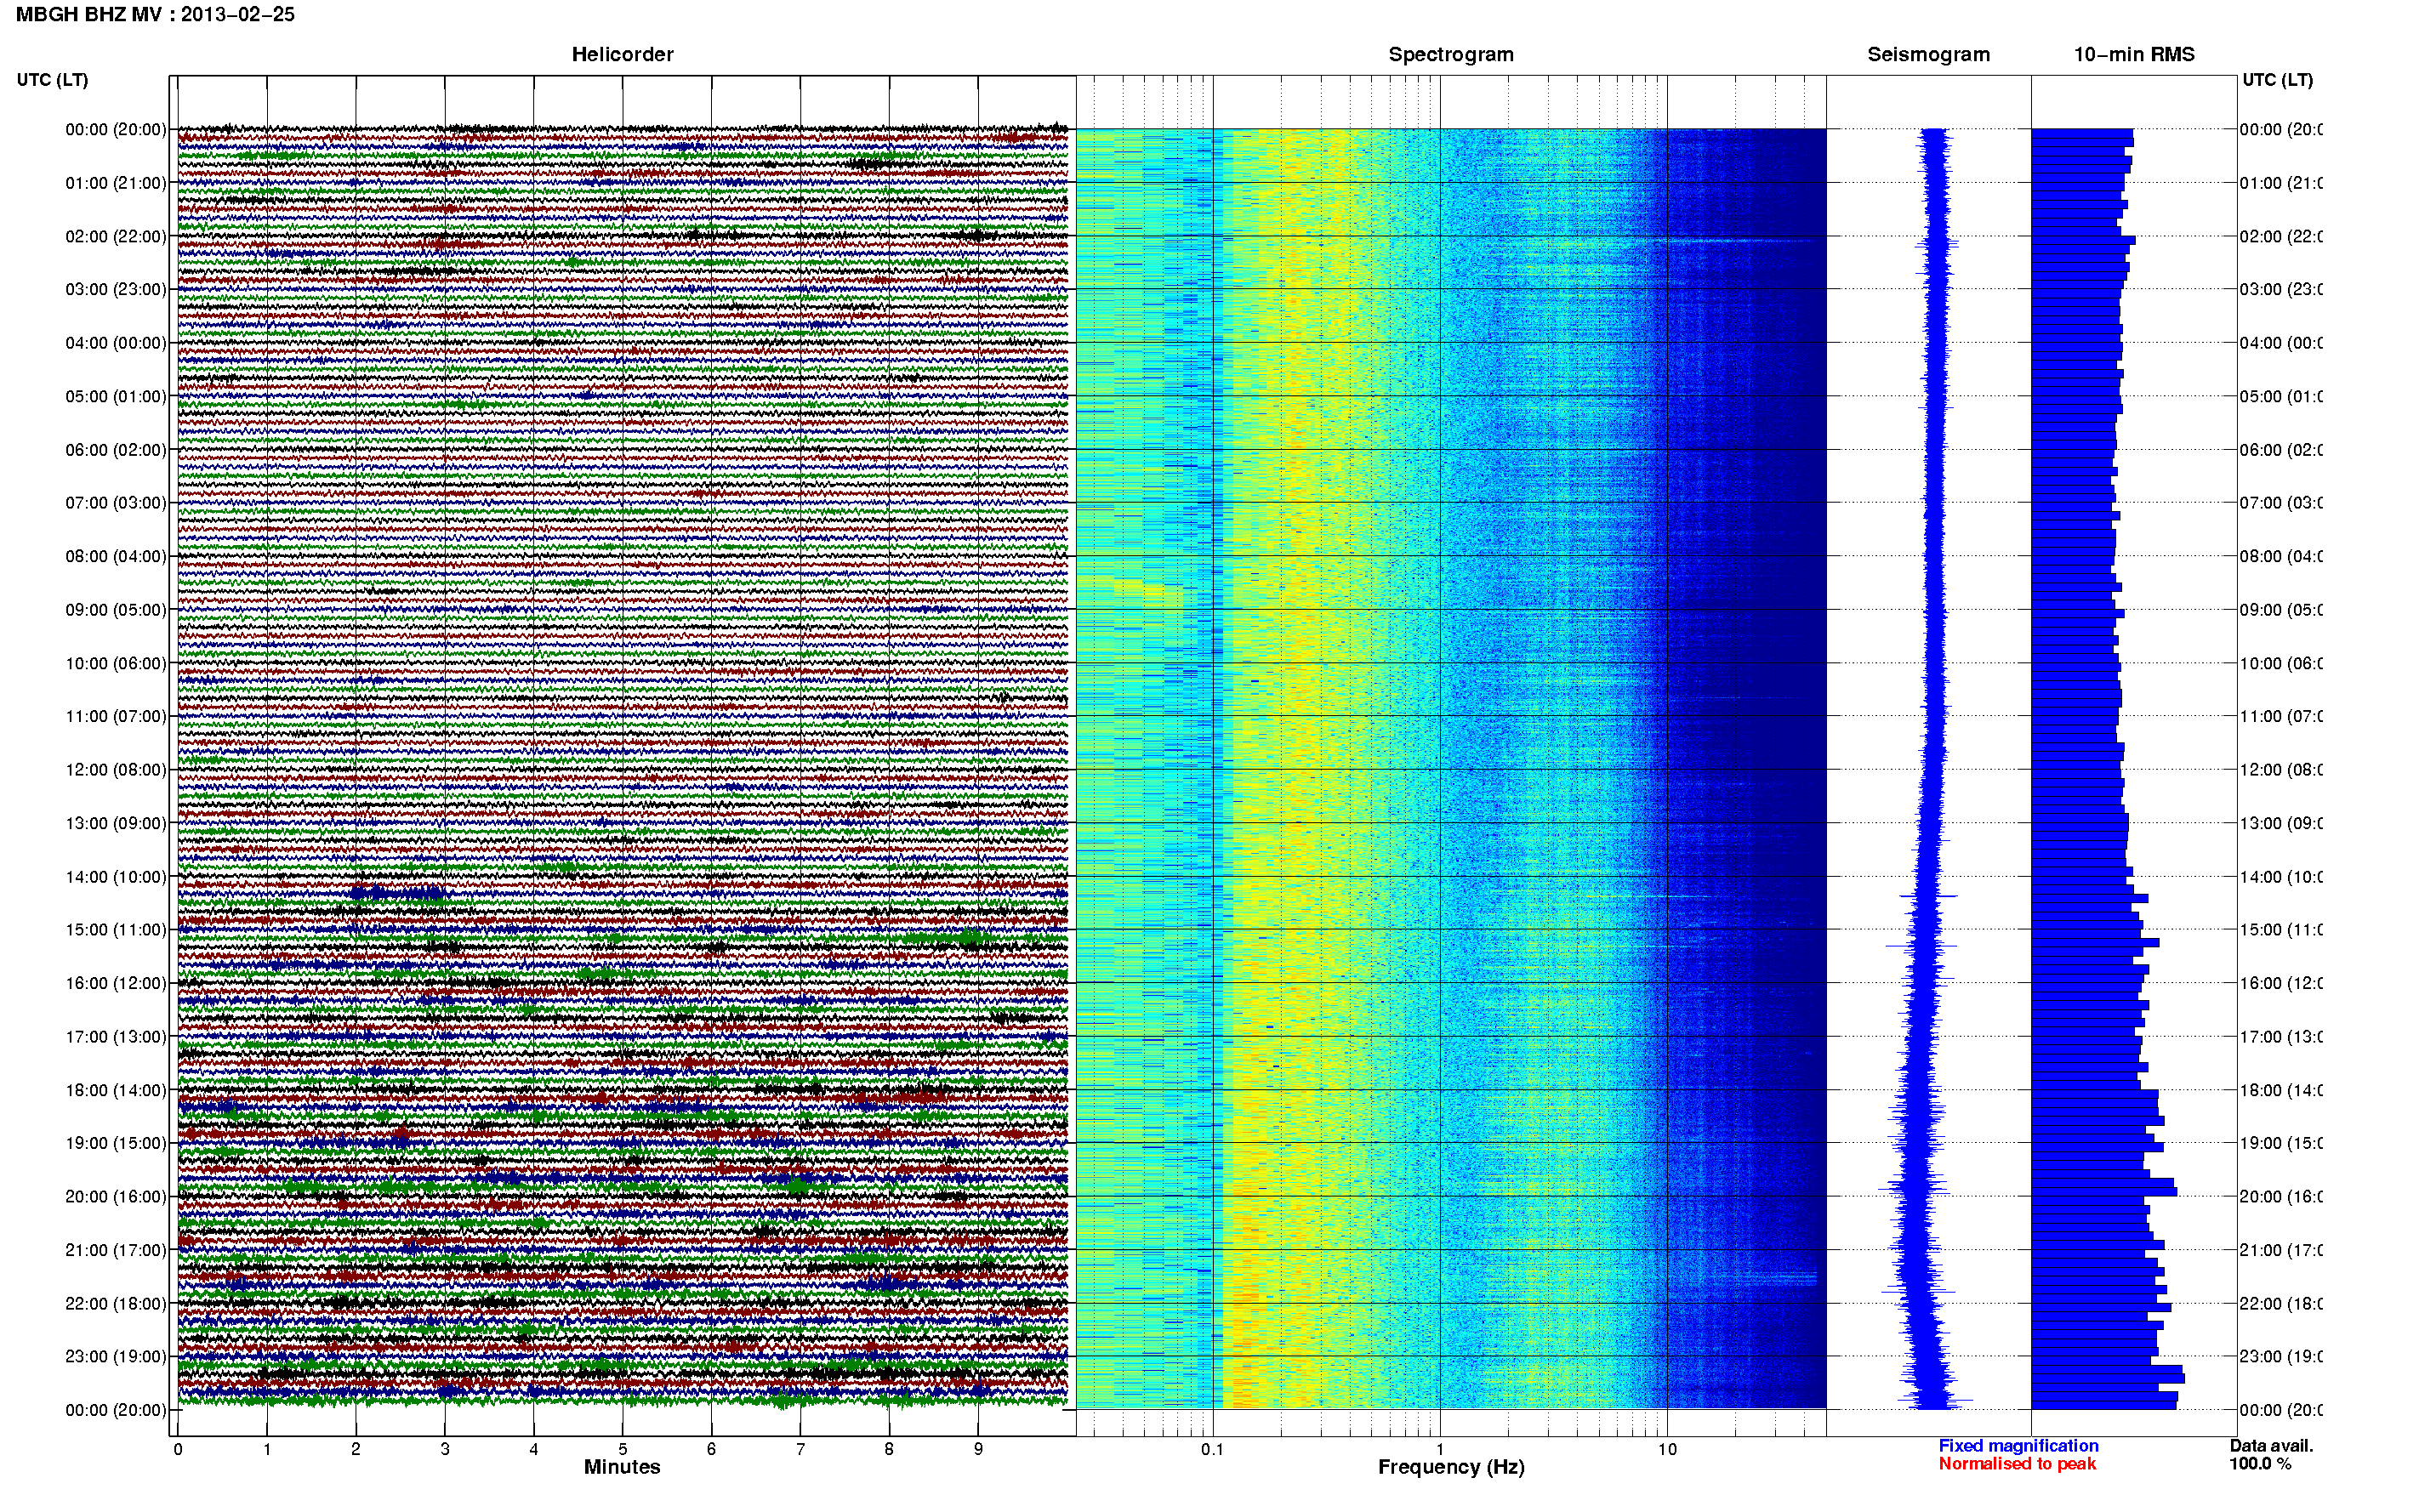Click helicorder time label '02:00 (22:00)'

point(116,236)
